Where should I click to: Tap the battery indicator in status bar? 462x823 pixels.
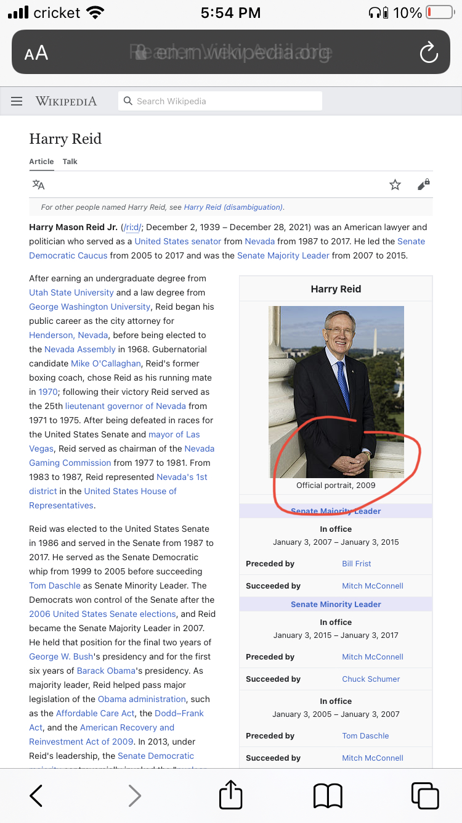439,12
